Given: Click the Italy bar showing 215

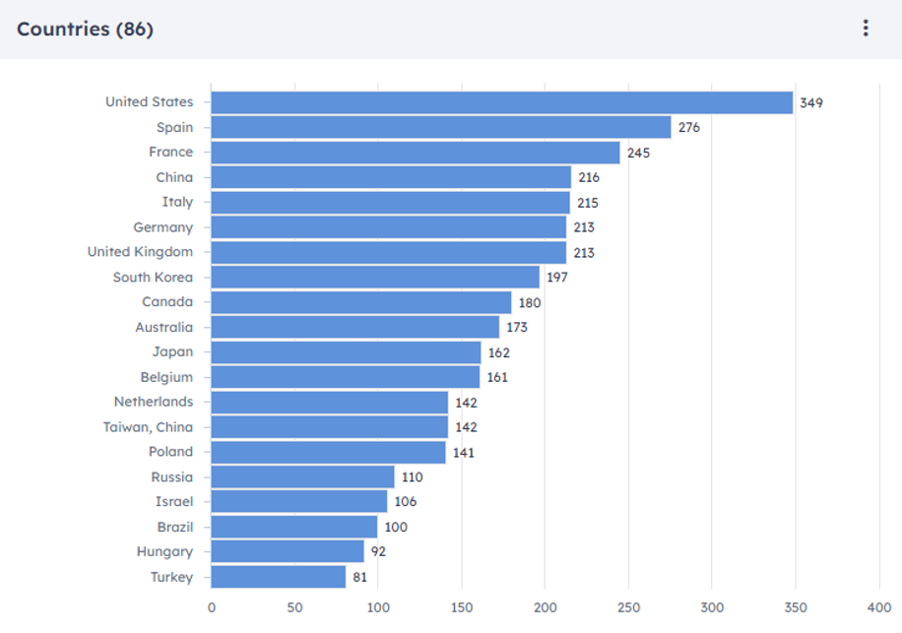Looking at the screenshot, I should [x=390, y=202].
